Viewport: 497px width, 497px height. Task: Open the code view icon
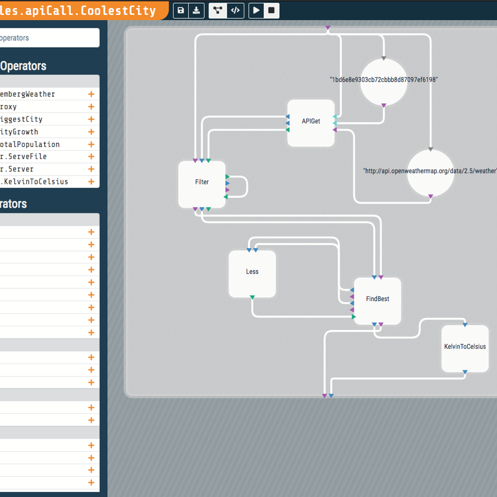tap(235, 10)
